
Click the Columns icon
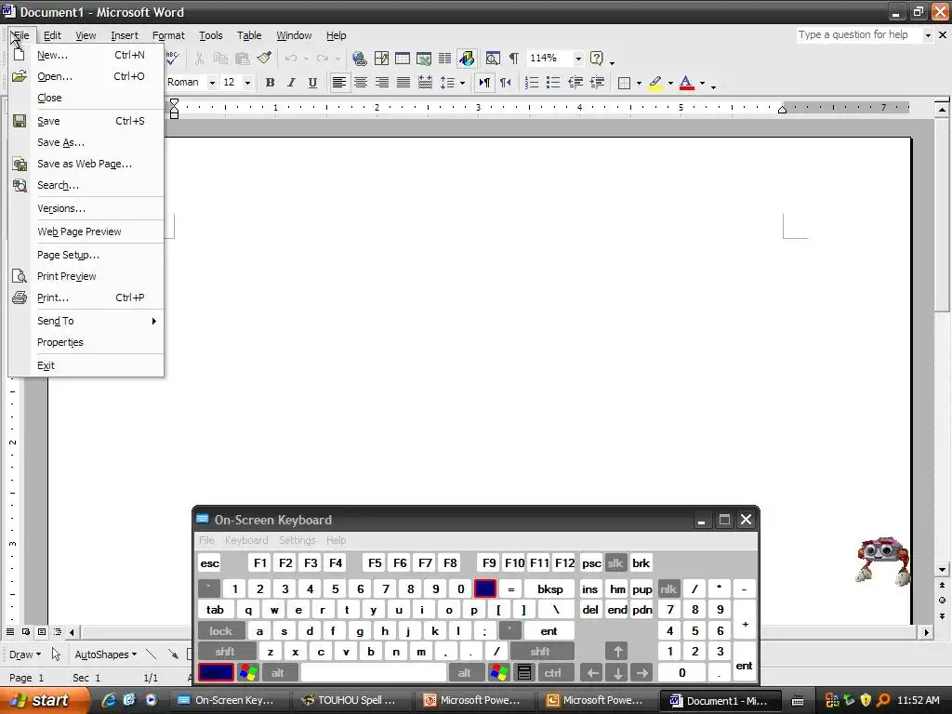pos(445,59)
